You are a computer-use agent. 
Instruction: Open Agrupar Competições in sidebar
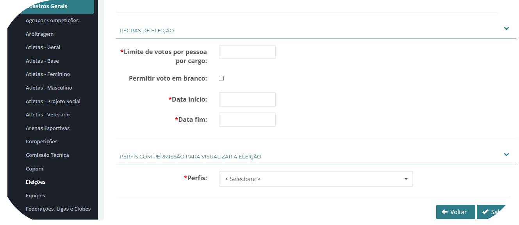click(52, 21)
